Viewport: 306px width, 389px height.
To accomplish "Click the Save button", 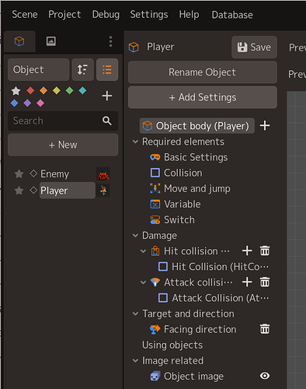I will click(254, 47).
